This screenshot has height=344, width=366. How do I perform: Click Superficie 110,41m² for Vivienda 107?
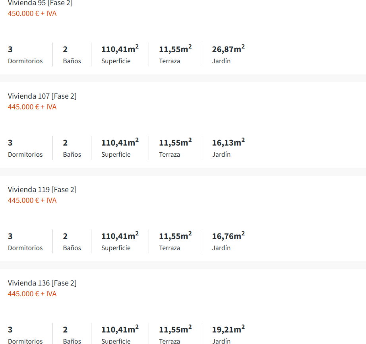(120, 143)
